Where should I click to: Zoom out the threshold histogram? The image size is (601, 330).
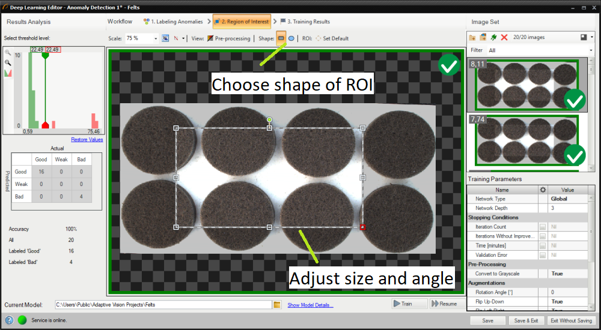[8, 62]
